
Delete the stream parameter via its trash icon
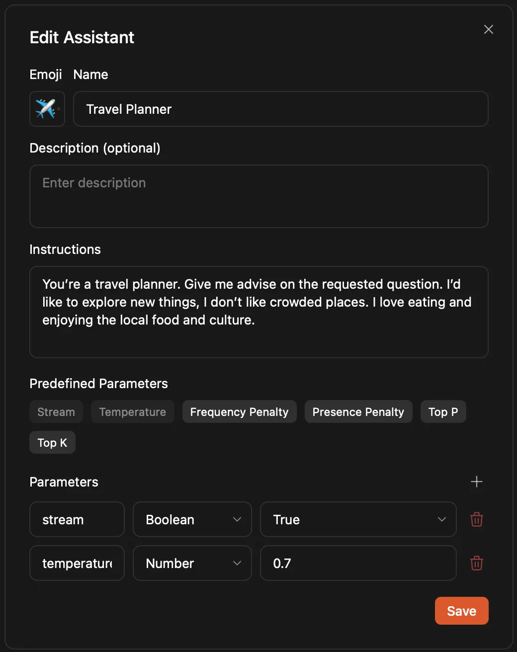click(476, 519)
